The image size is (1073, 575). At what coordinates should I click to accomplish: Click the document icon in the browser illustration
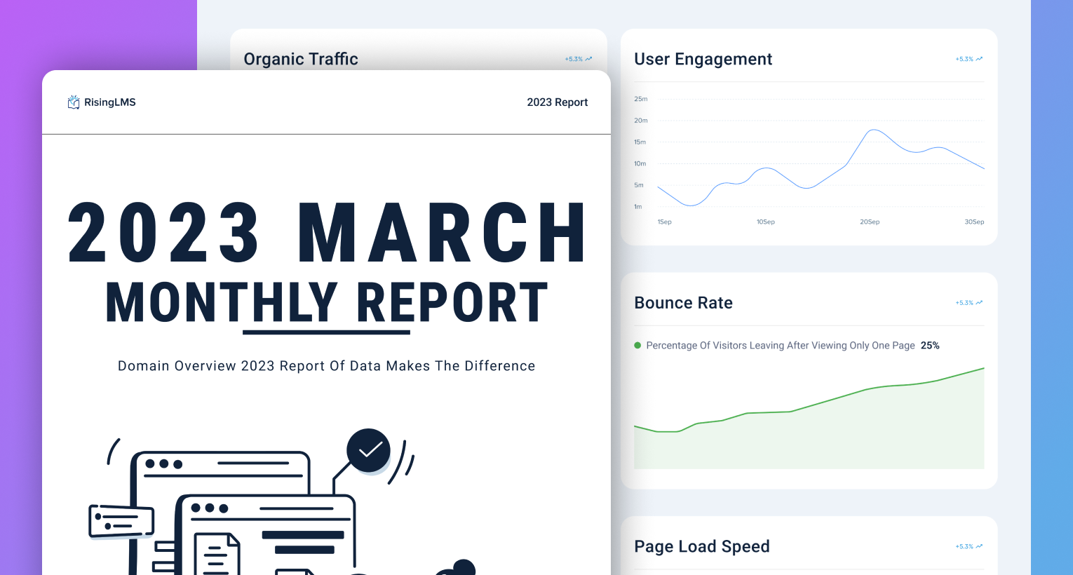coord(217,555)
